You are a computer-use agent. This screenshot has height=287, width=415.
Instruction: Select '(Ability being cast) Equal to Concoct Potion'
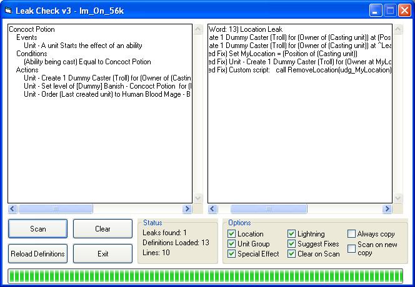pos(87,62)
